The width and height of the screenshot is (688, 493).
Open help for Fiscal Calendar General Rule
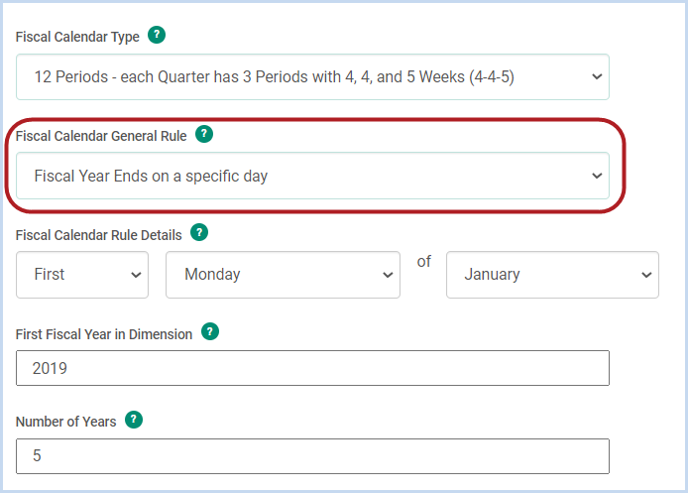(x=204, y=134)
